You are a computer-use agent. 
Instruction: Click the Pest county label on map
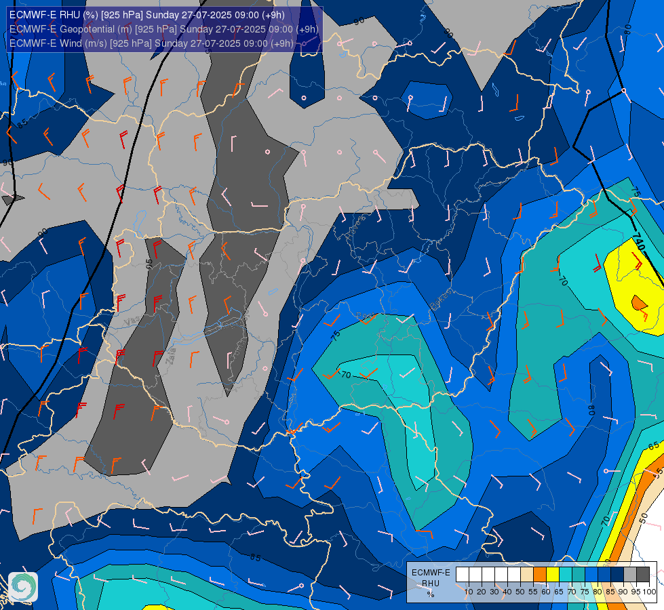tap(366, 316)
